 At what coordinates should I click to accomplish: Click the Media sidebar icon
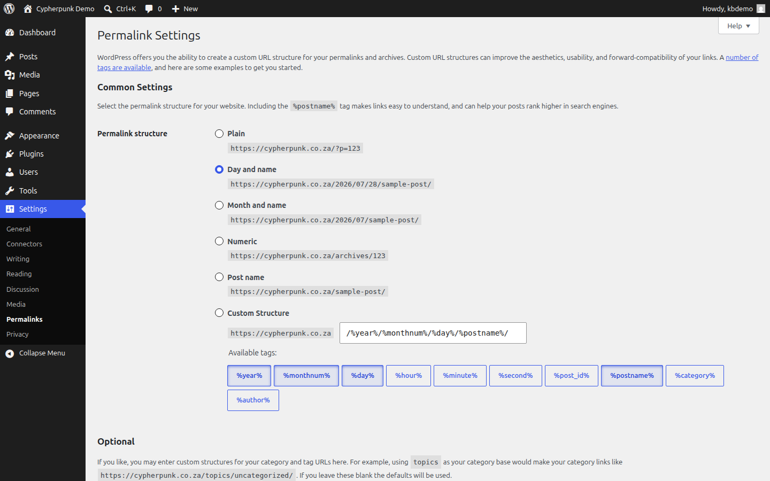tap(10, 75)
